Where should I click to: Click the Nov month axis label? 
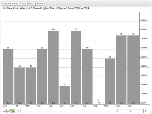(x=118, y=106)
